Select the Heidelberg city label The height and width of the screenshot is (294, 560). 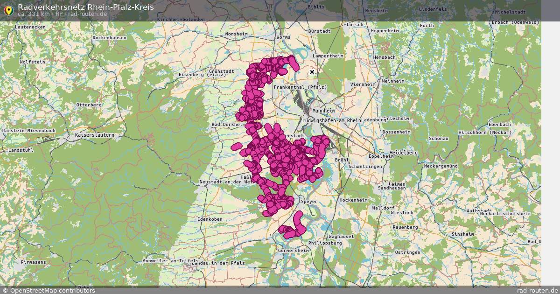[403, 153]
